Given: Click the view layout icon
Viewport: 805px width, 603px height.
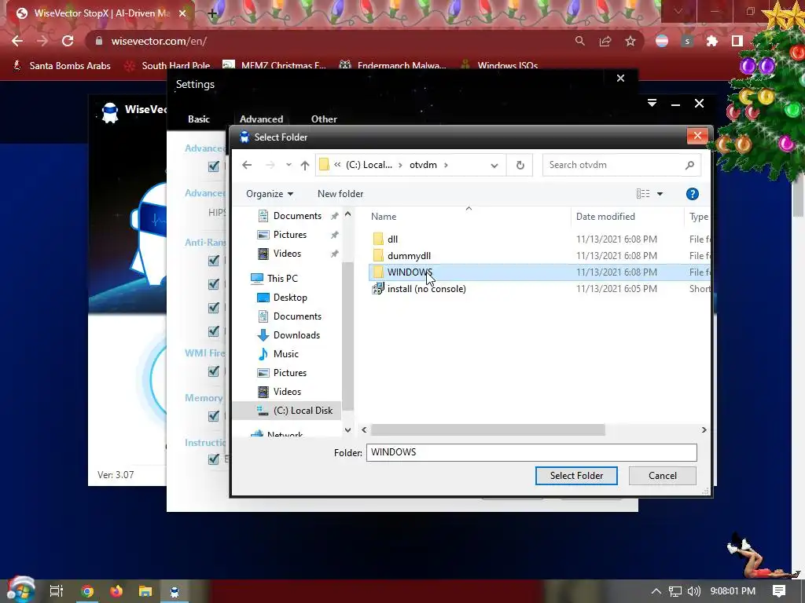Looking at the screenshot, I should (x=643, y=194).
